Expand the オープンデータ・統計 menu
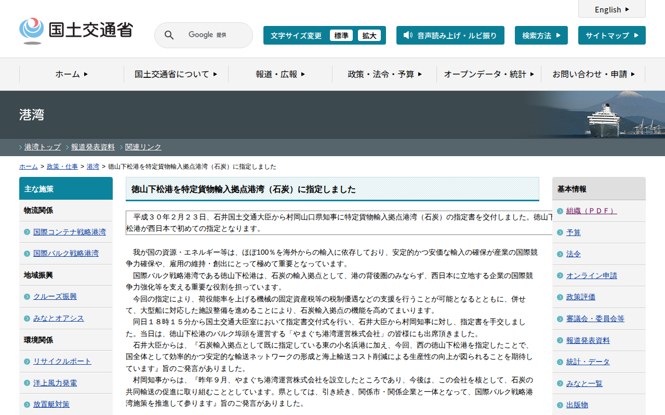665x415 pixels. click(488, 74)
